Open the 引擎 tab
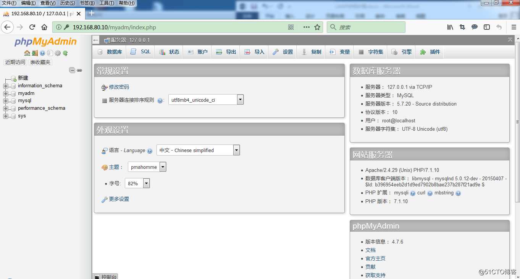Screen dimensions: 520x279 [x=402, y=52]
